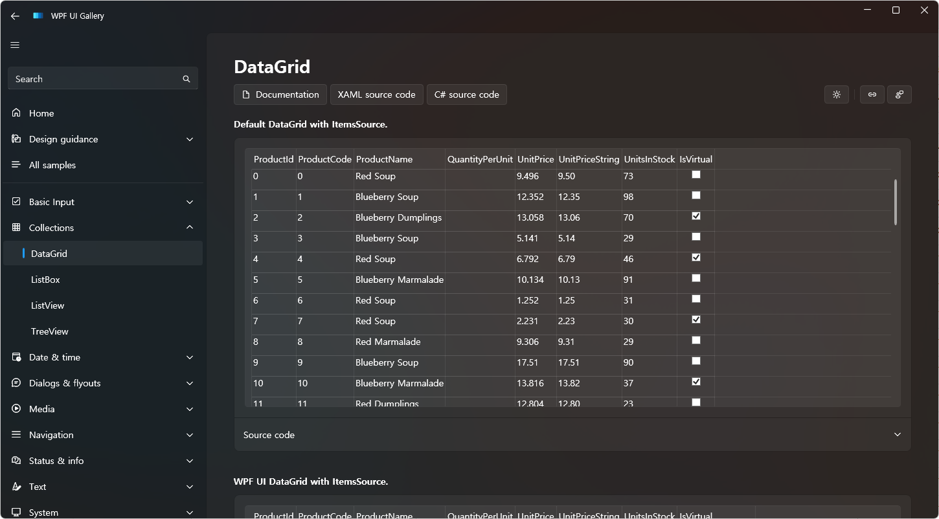The height and width of the screenshot is (519, 939).
Task: Click the Basic Input checkbox icon
Action: point(16,202)
